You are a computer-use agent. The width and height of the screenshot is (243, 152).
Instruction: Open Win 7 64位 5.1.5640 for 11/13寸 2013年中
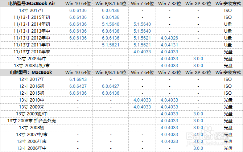tap(142, 31)
